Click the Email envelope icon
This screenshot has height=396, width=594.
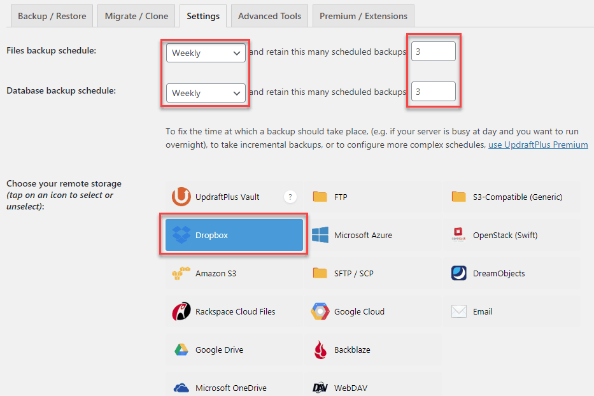tap(459, 311)
